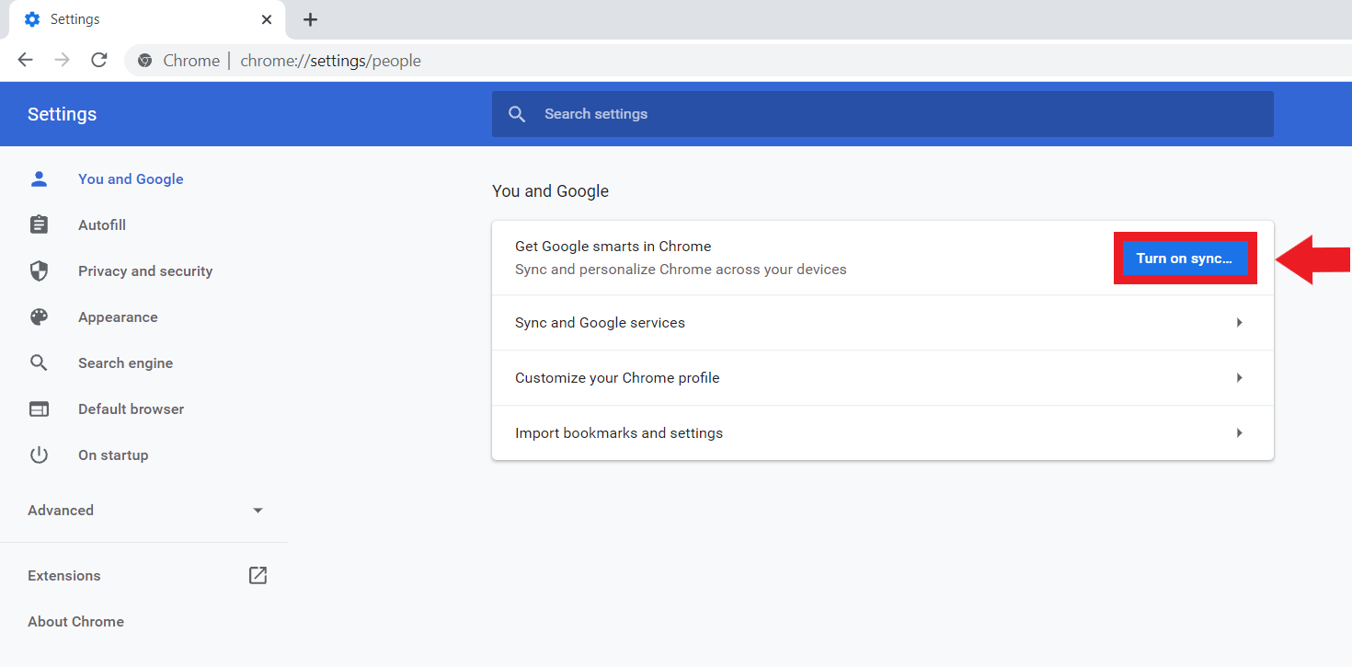Click the Appearance palette icon
The image size is (1352, 667).
click(x=39, y=317)
